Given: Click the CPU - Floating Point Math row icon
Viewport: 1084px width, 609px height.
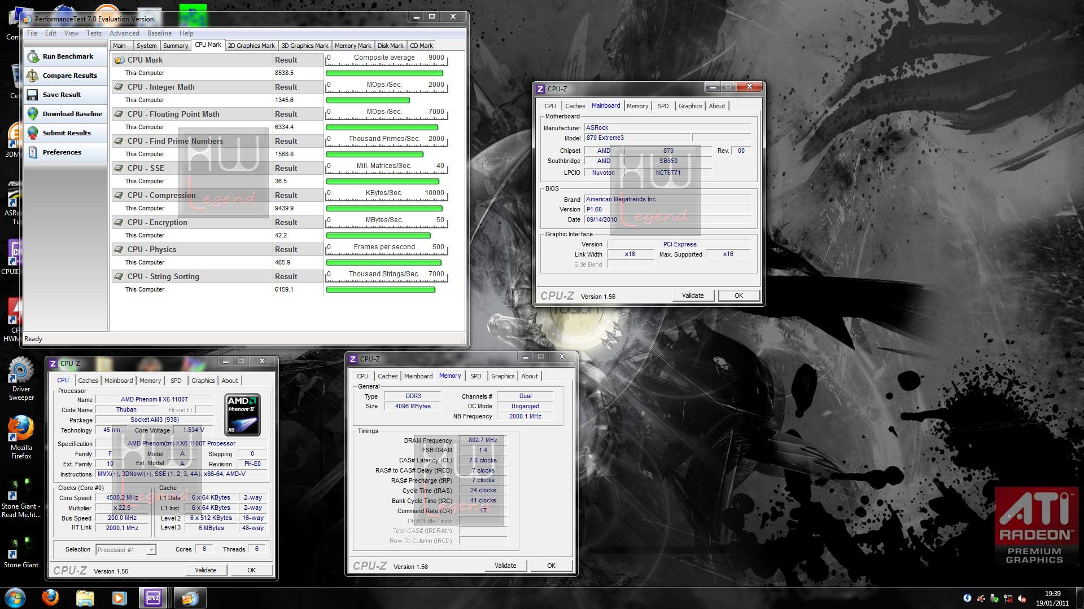Looking at the screenshot, I should click(x=119, y=114).
